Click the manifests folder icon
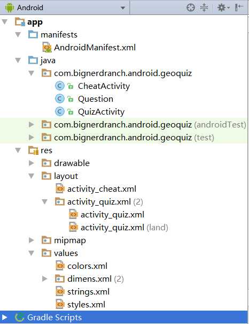 (x=33, y=34)
